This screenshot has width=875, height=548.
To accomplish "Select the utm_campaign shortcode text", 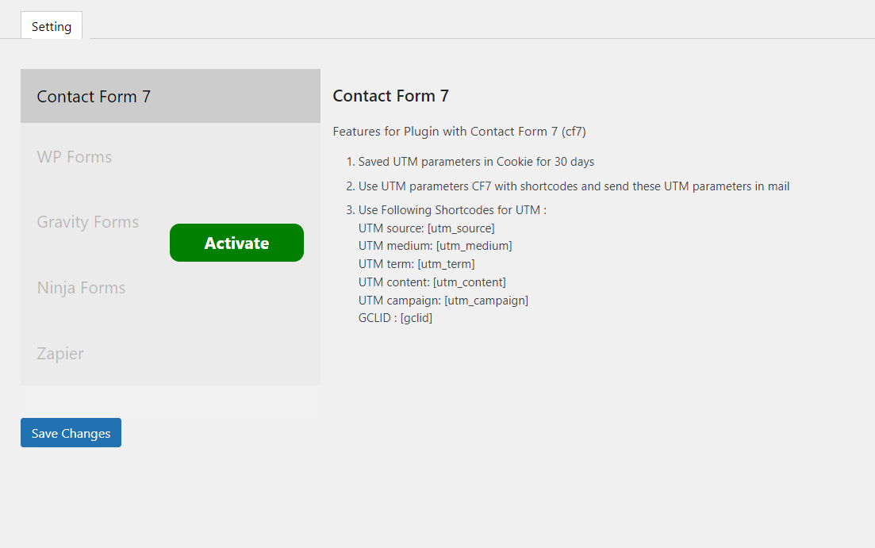I will point(486,300).
